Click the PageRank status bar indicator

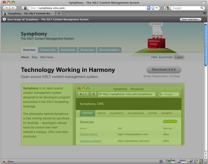[171, 161]
